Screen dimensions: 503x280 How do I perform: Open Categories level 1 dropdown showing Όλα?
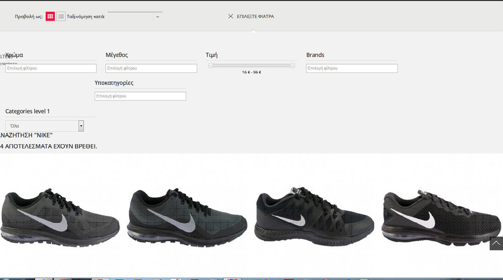(45, 126)
